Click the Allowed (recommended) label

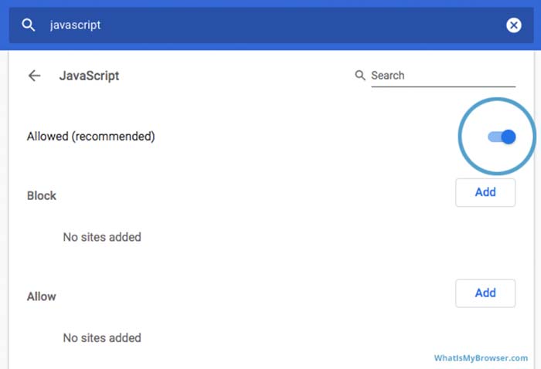[x=91, y=137]
